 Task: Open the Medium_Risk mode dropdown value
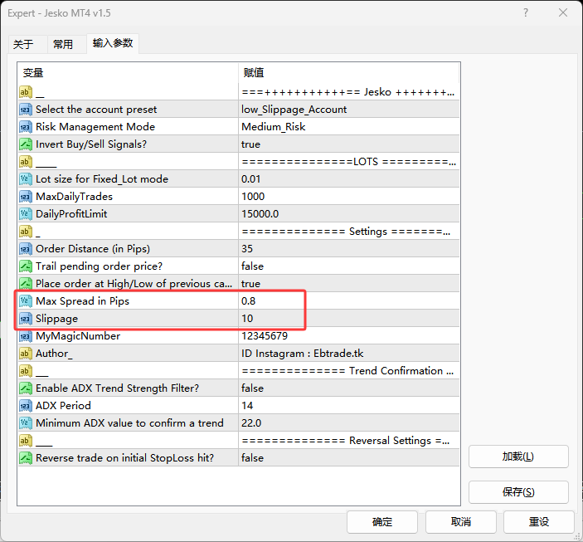[x=347, y=127]
